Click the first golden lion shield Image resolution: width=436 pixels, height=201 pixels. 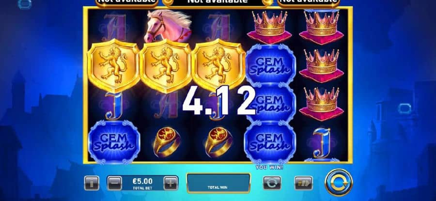pyautogui.click(x=113, y=65)
